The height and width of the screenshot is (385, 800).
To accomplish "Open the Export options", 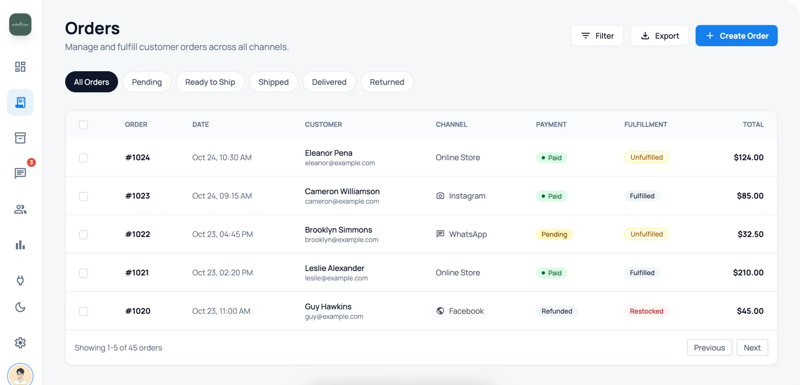I will pyautogui.click(x=659, y=35).
